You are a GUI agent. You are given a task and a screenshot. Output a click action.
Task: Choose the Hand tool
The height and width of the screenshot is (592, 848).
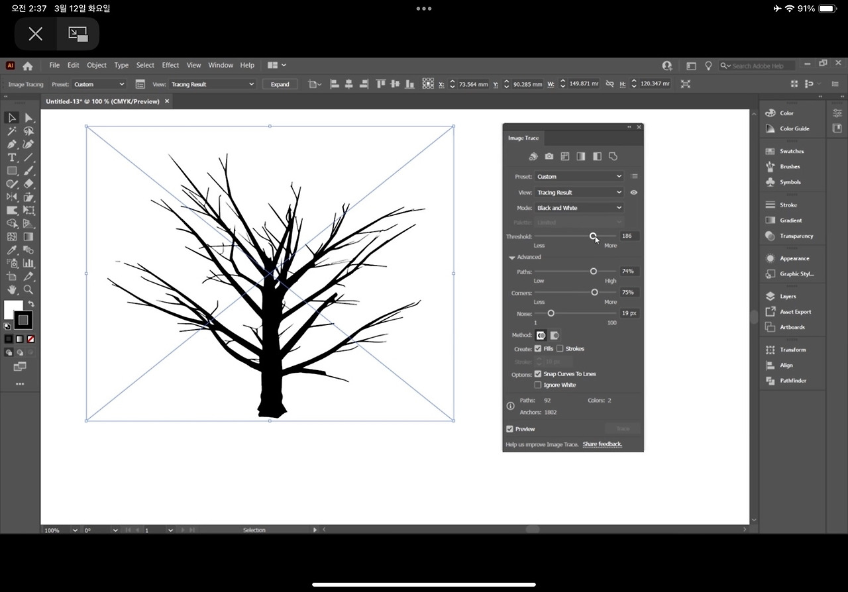pos(12,289)
